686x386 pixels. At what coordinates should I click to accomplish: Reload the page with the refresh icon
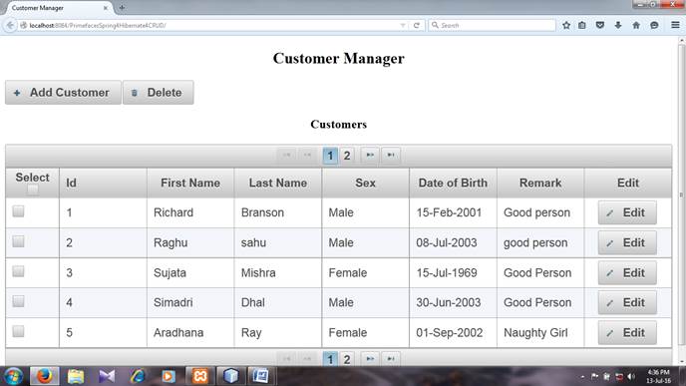[x=417, y=25]
